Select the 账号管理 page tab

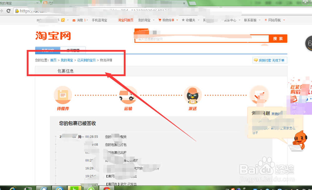tap(73, 50)
